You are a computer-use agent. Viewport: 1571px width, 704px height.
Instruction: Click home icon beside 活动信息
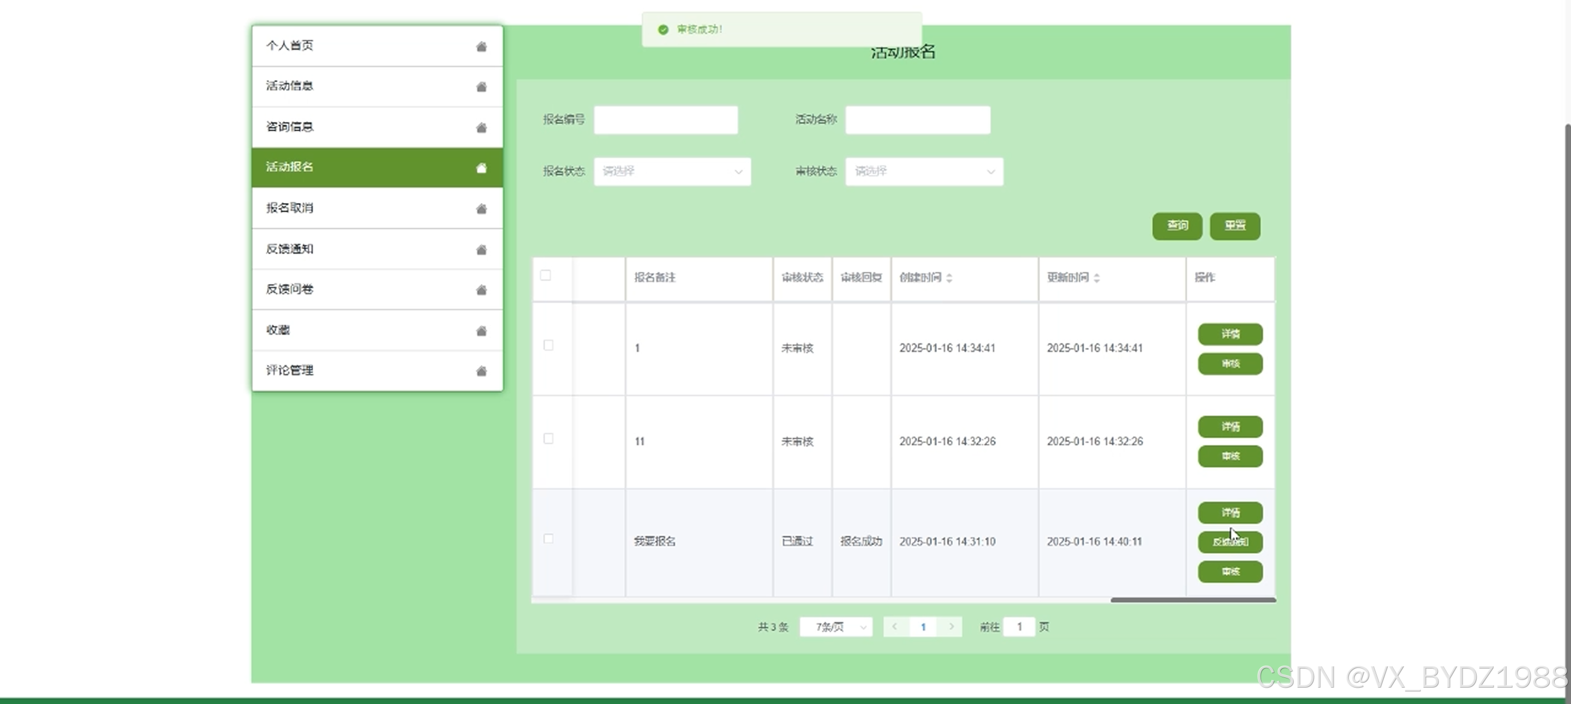(481, 87)
